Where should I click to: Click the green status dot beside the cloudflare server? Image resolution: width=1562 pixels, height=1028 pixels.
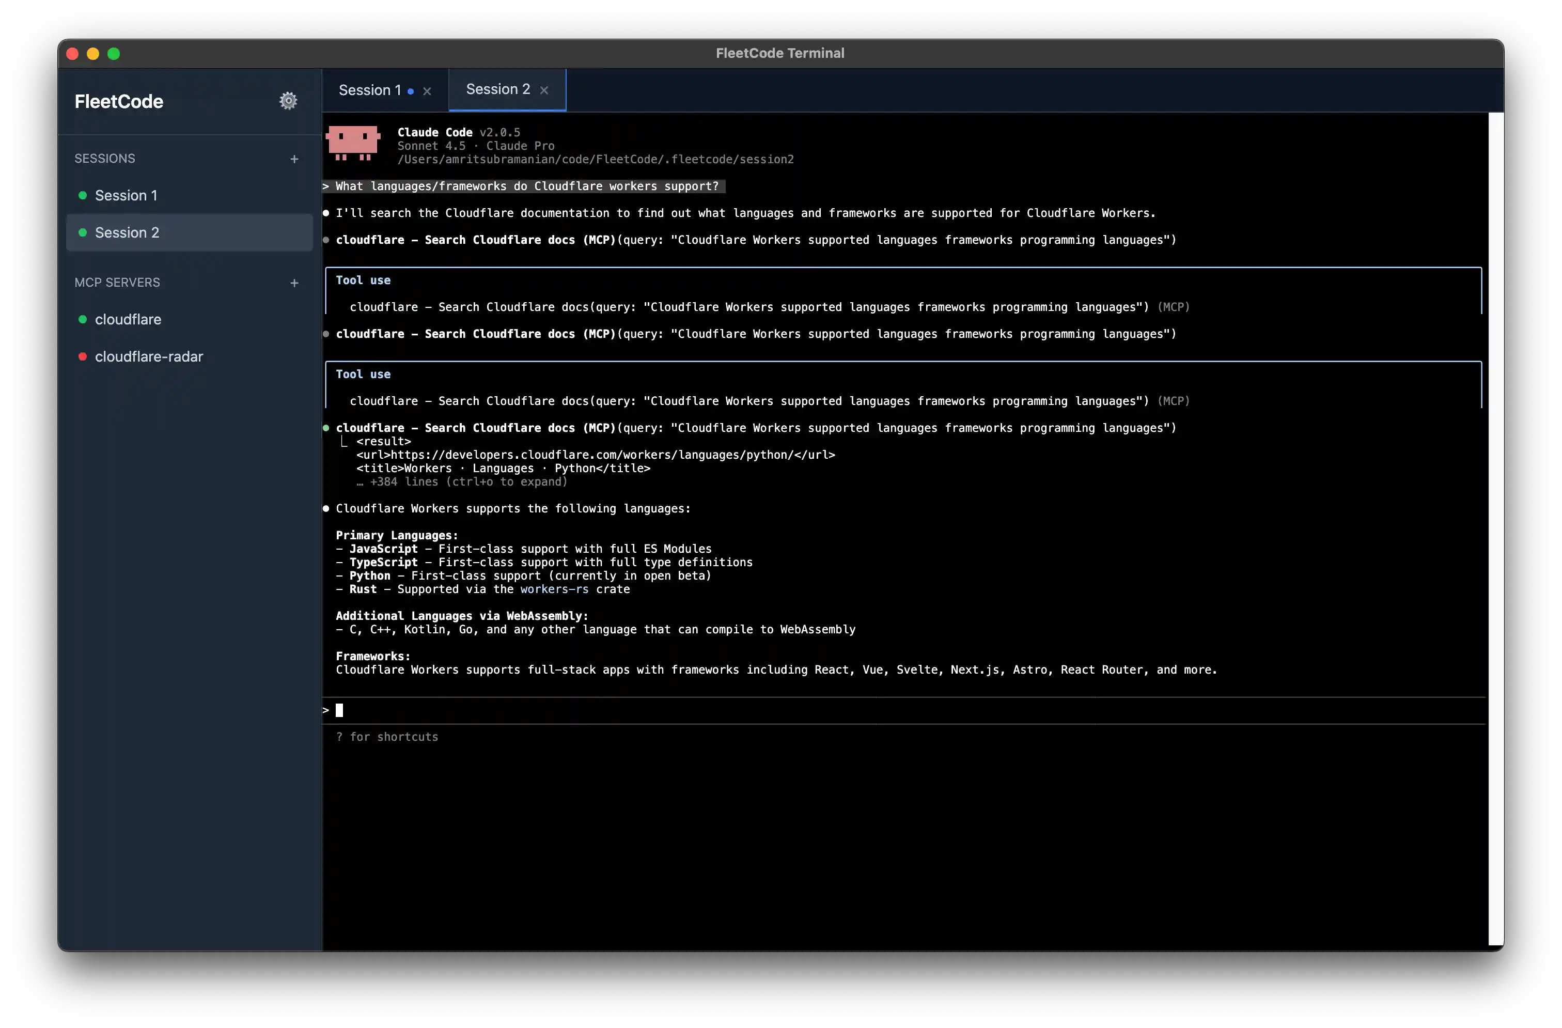pos(83,320)
